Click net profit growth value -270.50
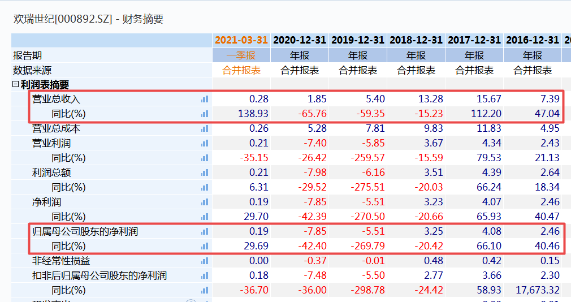 368,217
